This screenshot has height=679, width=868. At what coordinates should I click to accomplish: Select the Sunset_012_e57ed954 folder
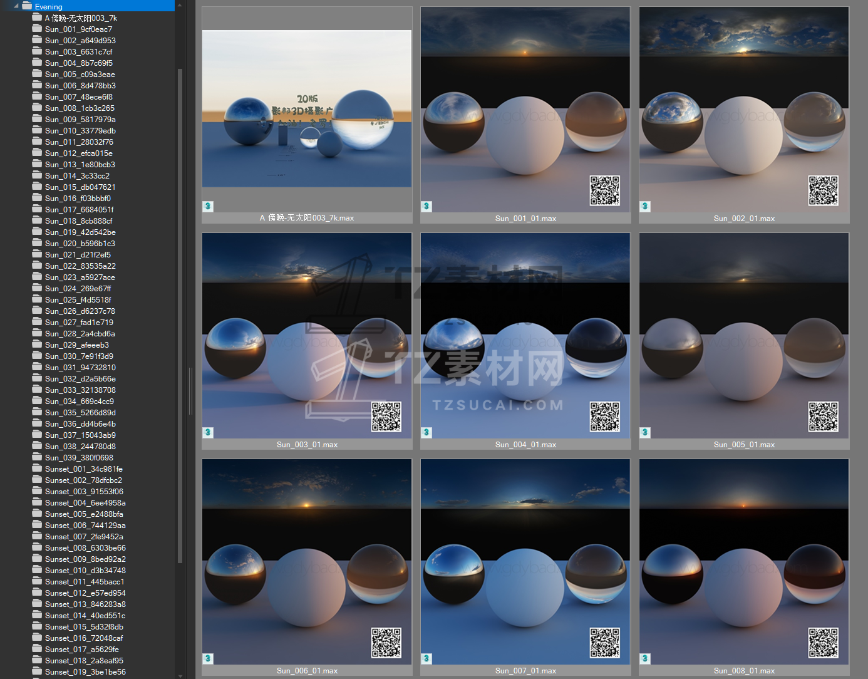pos(85,593)
